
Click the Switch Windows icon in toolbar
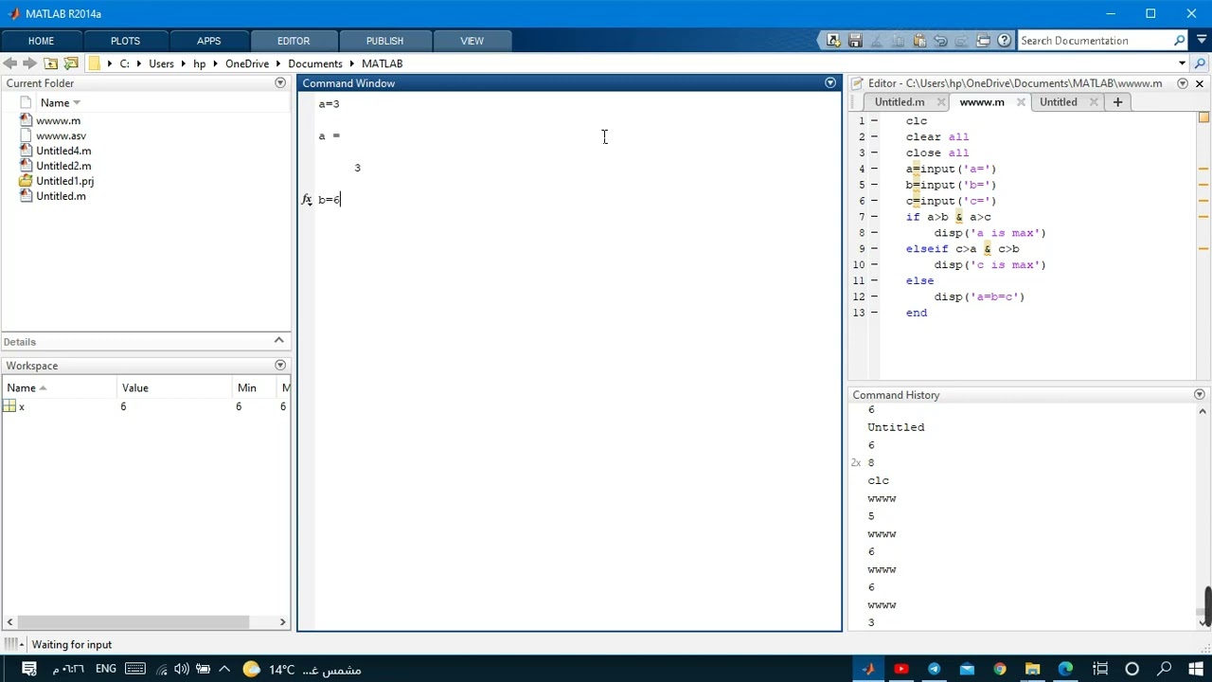point(983,41)
